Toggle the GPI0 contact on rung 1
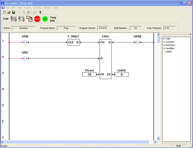 tap(25, 42)
